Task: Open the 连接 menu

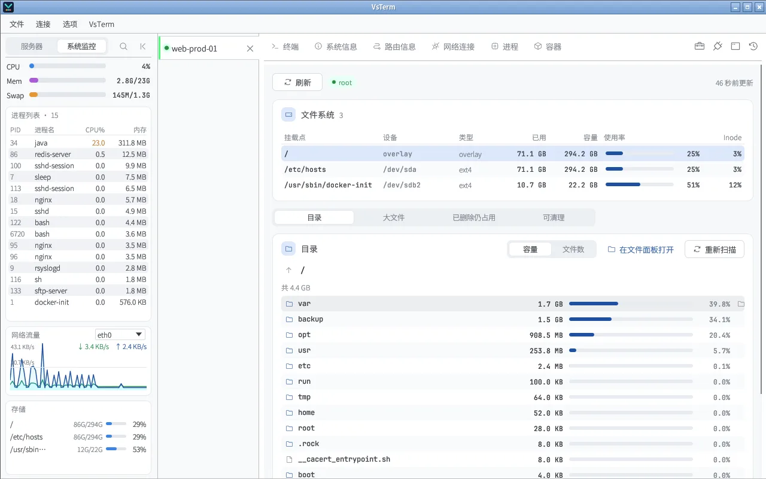Action: click(43, 24)
